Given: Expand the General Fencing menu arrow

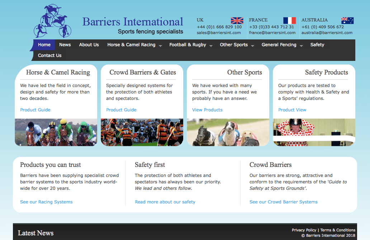Looking at the screenshot, I should pos(301,45).
